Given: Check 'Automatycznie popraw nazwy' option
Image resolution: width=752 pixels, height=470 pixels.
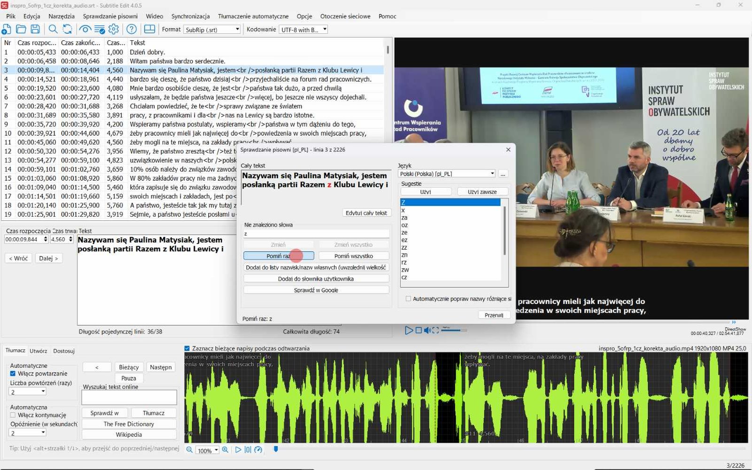Looking at the screenshot, I should click(408, 298).
